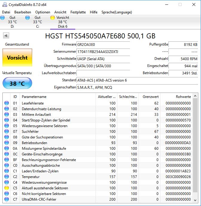Image resolution: width=201 pixels, height=206 pixels.
Task: Click the Standard field ATA8-ACS
Action: (137, 80)
